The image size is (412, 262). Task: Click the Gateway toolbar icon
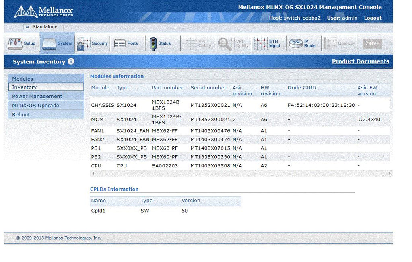(331, 43)
